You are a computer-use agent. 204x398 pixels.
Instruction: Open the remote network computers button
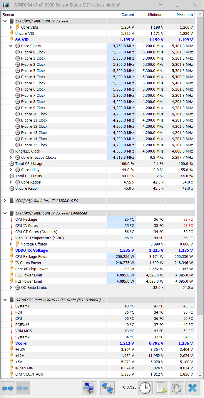click(107, 388)
